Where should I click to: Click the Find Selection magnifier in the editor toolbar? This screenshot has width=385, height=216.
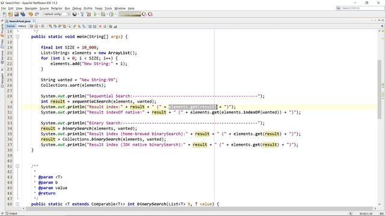coord(51,26)
